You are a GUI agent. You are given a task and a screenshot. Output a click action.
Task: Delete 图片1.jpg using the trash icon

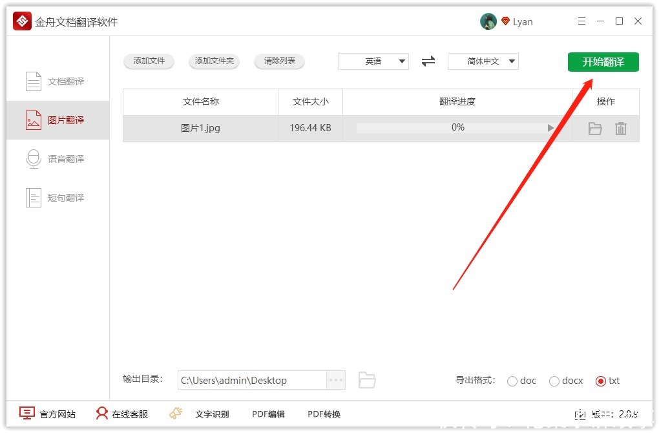coord(620,128)
